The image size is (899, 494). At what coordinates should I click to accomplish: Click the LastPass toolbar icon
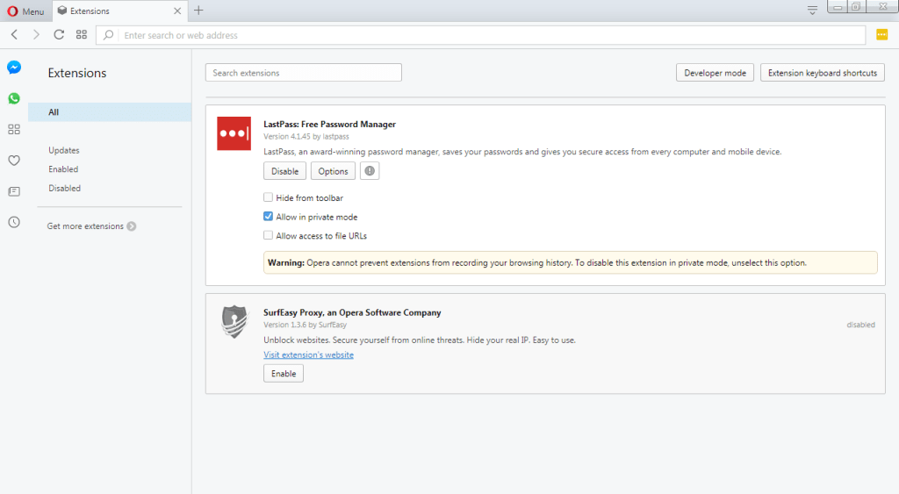click(881, 35)
